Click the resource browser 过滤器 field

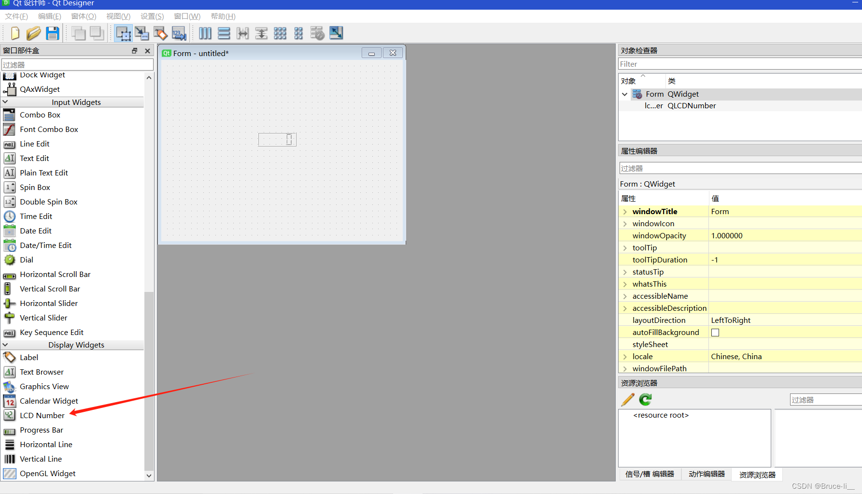coord(826,400)
